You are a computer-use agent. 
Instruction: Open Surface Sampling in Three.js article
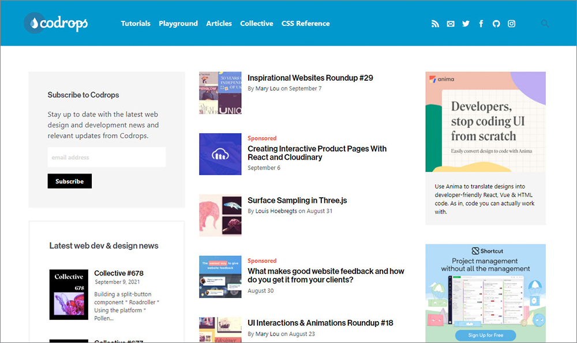click(x=297, y=201)
